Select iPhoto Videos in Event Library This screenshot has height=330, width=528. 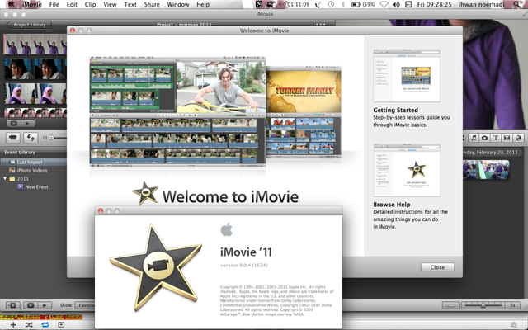(x=33, y=171)
